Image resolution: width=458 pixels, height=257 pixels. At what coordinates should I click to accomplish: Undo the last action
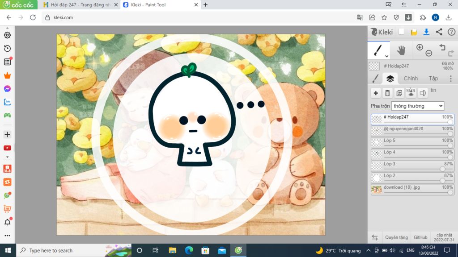click(442, 47)
